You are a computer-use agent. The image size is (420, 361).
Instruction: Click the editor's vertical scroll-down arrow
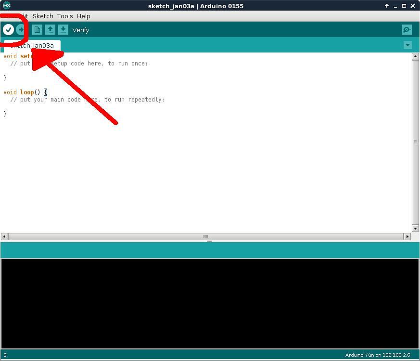[415, 228]
